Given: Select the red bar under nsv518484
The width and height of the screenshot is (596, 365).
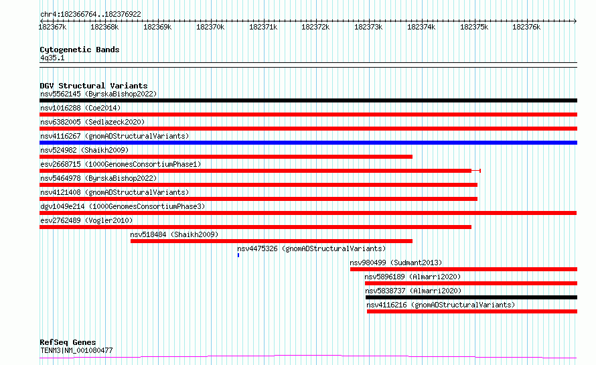Looking at the screenshot, I should pyautogui.click(x=271, y=241).
